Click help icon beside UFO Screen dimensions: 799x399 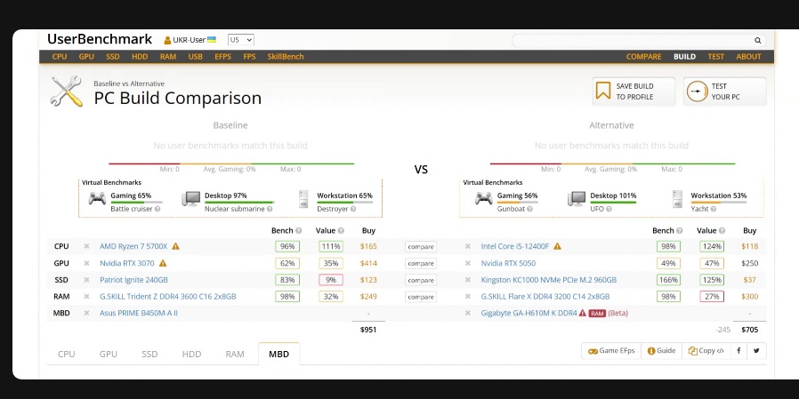(608, 209)
